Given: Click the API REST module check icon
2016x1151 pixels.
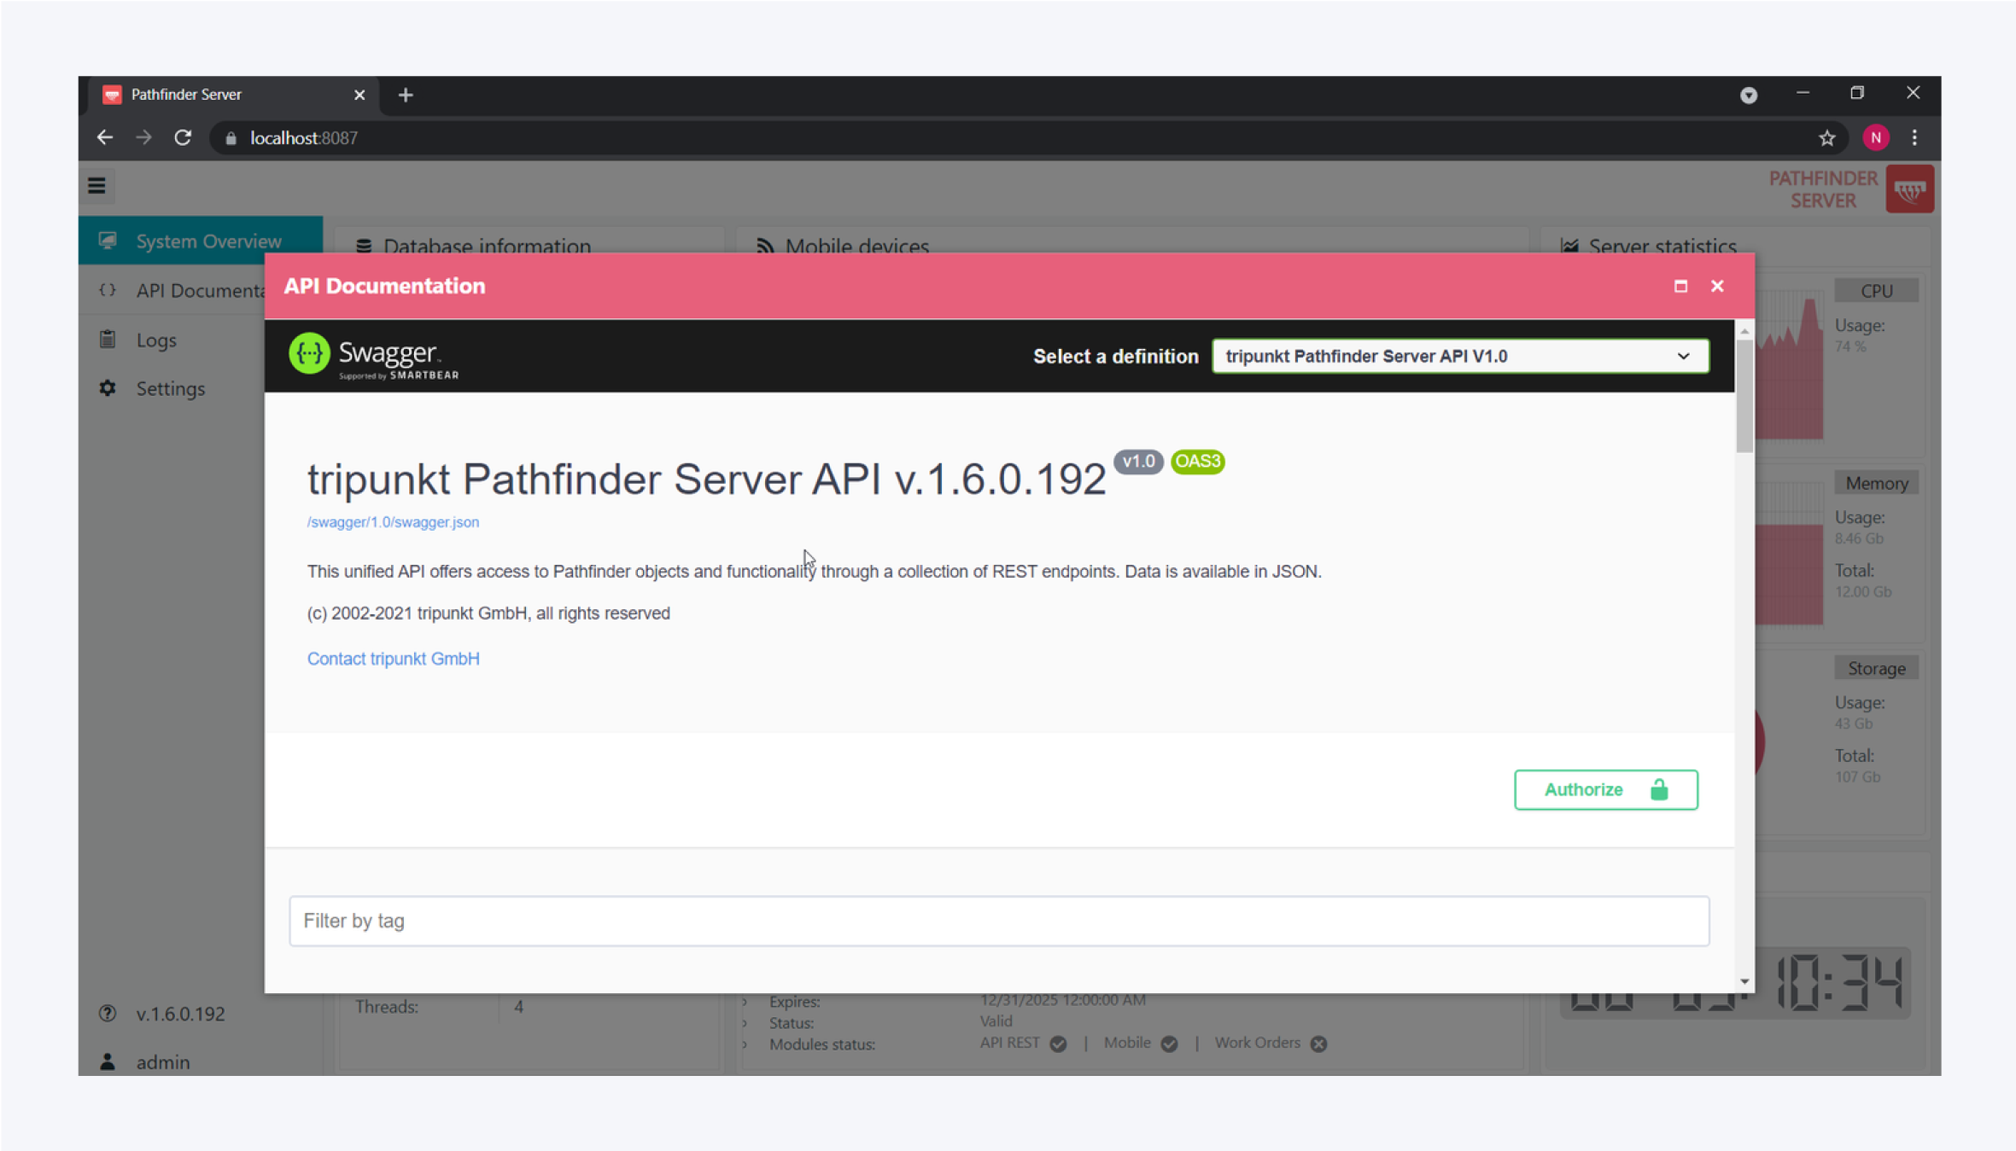Looking at the screenshot, I should tap(1058, 1043).
